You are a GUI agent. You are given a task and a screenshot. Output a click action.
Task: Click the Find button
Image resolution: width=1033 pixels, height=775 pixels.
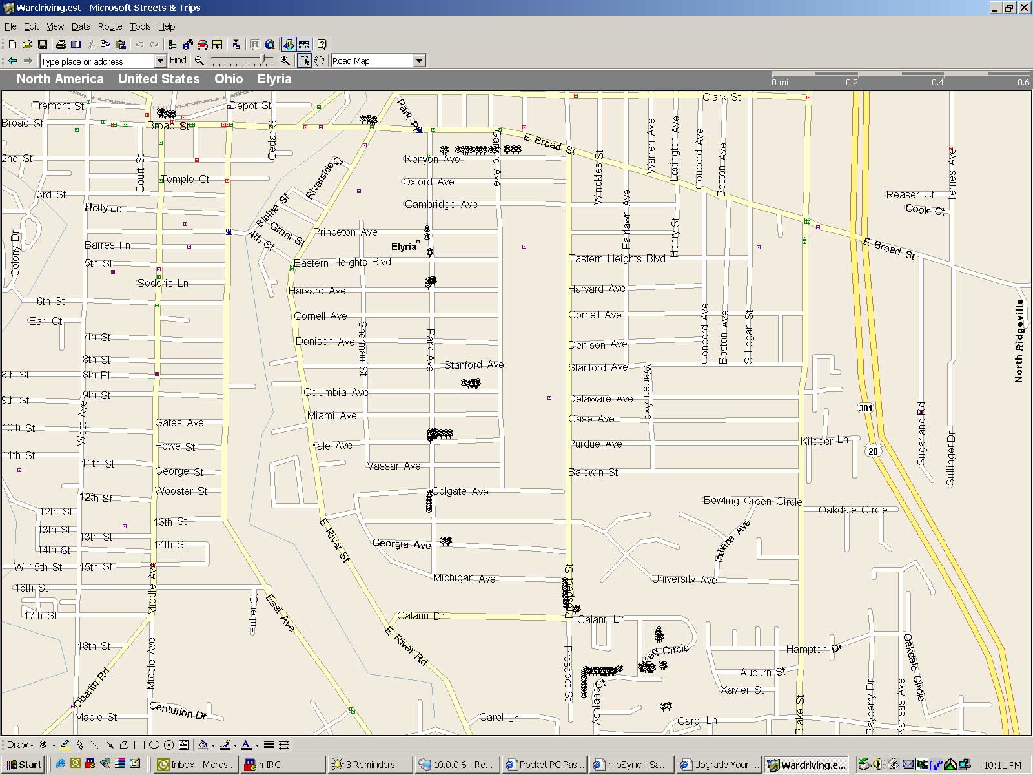(x=178, y=60)
